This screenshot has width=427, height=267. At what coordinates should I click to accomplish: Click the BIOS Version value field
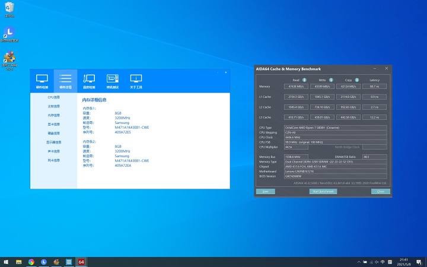(x=336, y=176)
